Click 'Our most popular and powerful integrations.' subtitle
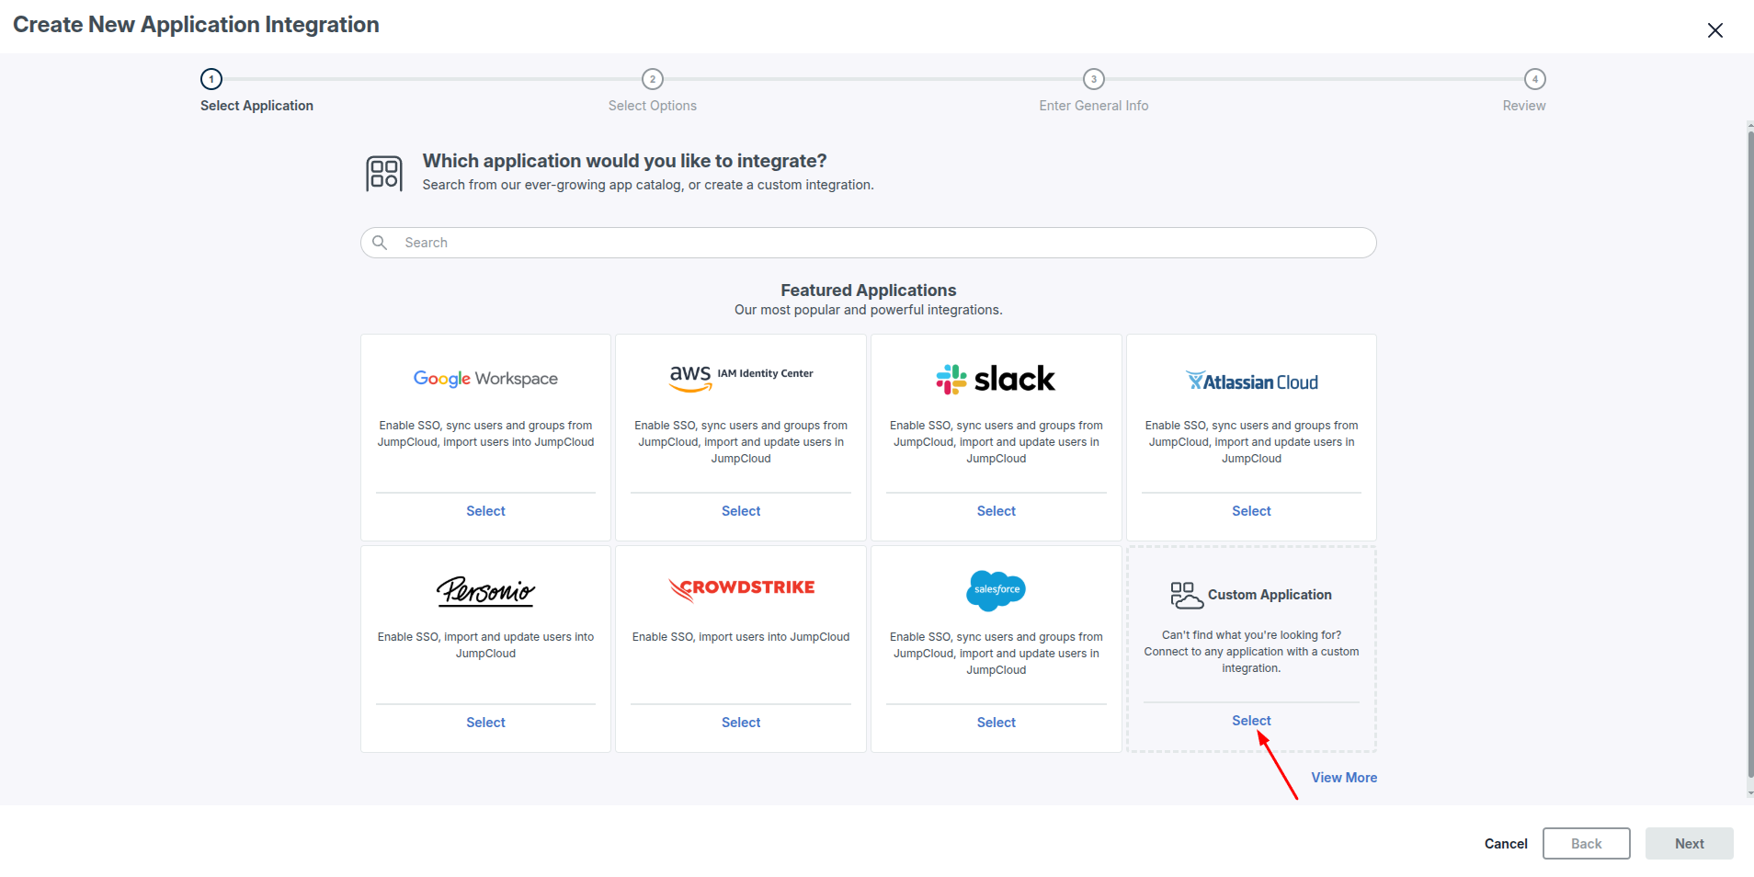Image resolution: width=1754 pixels, height=877 pixels. coord(868,310)
